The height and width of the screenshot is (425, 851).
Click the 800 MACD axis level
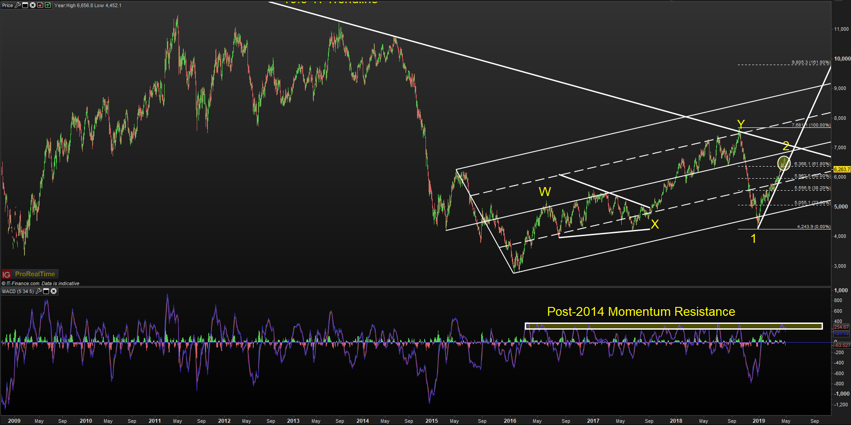coord(838,300)
